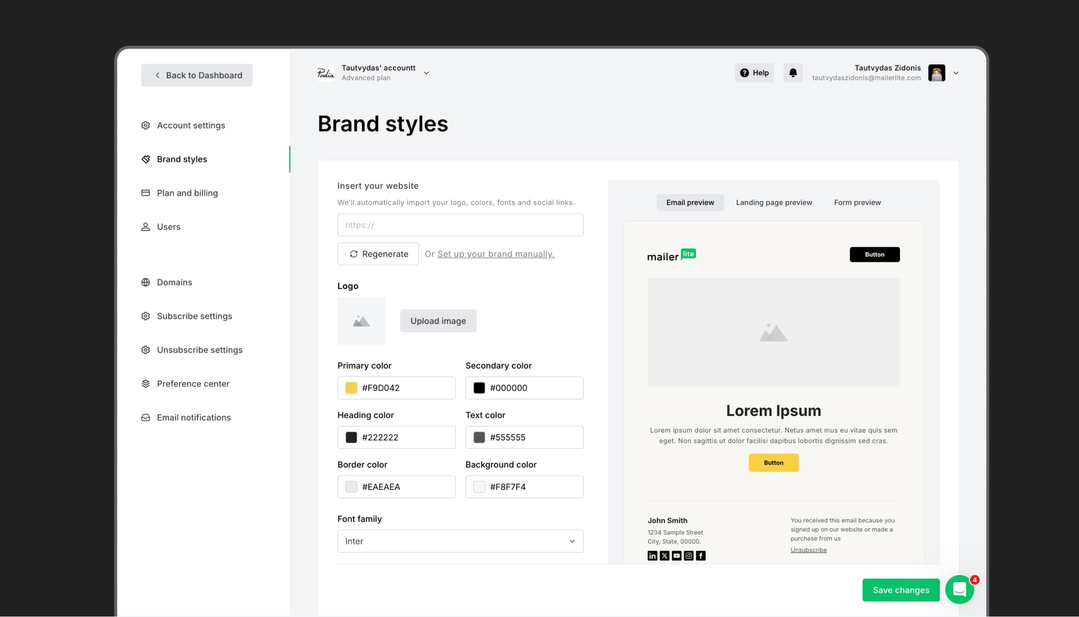
Task: Open the notifications bell
Action: pos(793,73)
